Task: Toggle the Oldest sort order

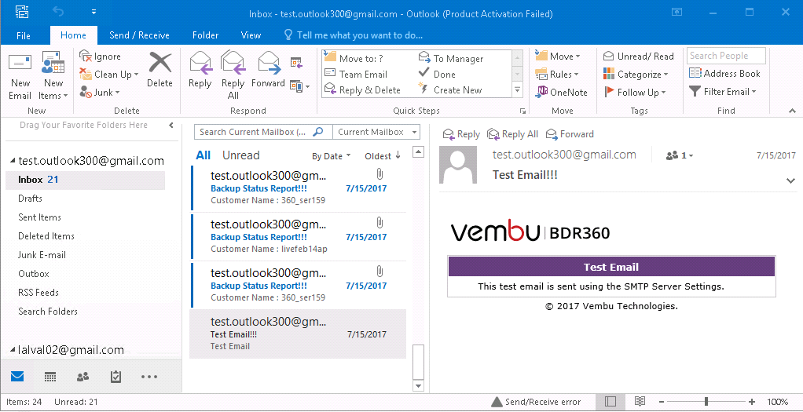Action: click(383, 156)
